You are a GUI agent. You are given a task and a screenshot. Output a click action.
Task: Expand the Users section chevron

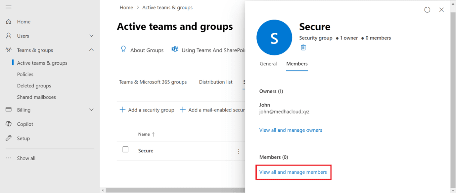91,36
